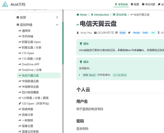164x133 pixels.
Task: Click the icon beside OneDrive APP
Action: (x=20, y=64)
